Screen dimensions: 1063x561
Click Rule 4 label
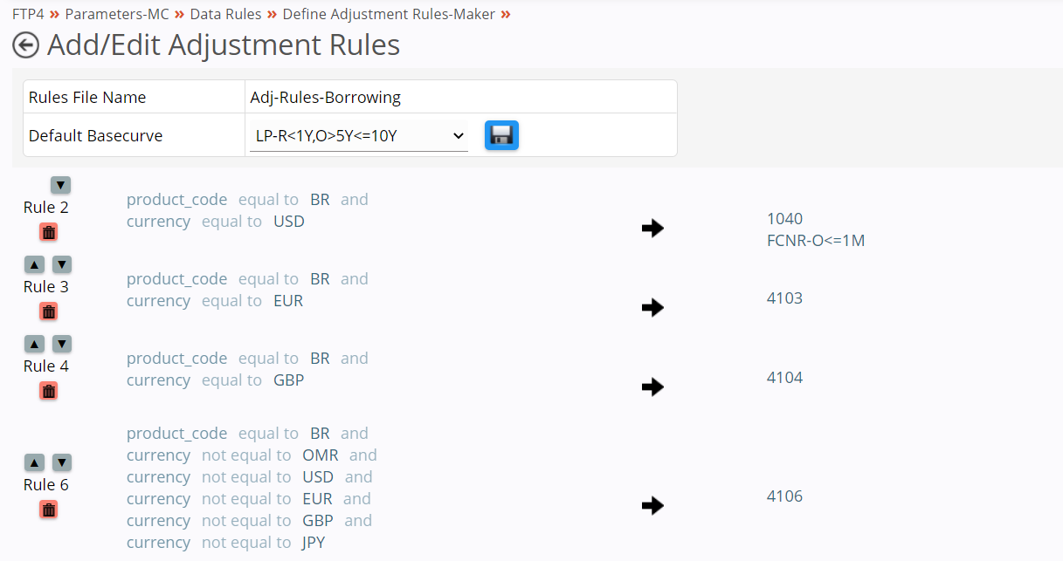click(46, 366)
